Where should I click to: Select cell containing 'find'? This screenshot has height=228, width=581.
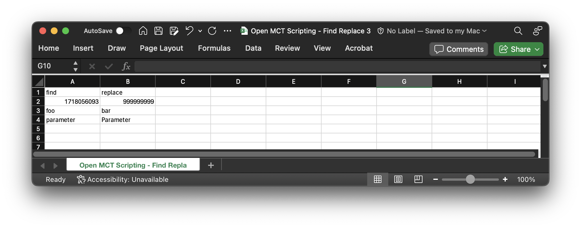[x=72, y=92]
